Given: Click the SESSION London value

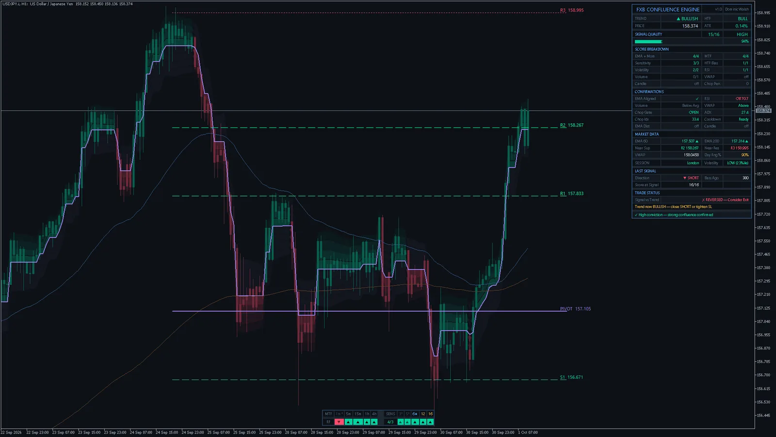Looking at the screenshot, I should click(693, 163).
